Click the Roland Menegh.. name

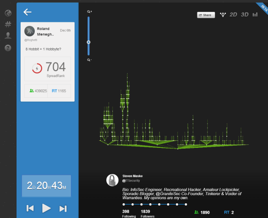46,31
